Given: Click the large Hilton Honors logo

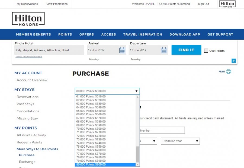Looking at the screenshot, I should (x=28, y=19).
